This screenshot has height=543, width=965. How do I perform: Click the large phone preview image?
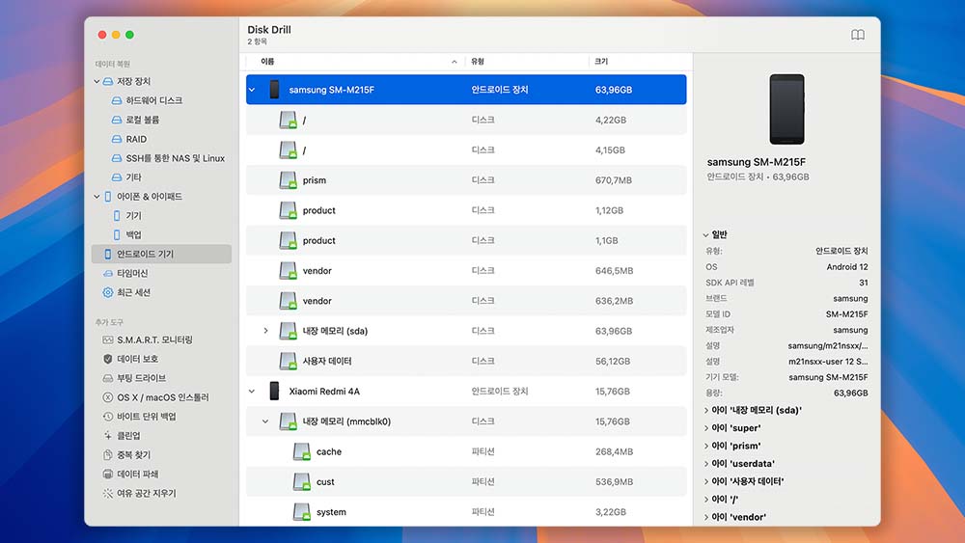pos(786,109)
